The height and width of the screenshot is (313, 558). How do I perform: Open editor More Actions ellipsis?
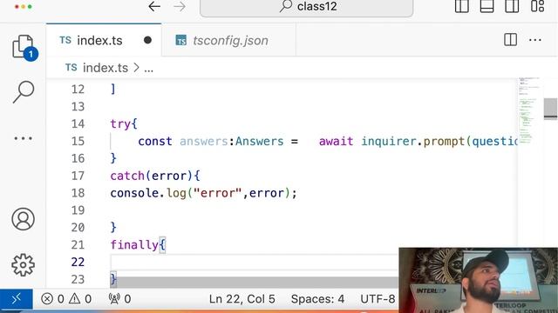[x=534, y=40]
